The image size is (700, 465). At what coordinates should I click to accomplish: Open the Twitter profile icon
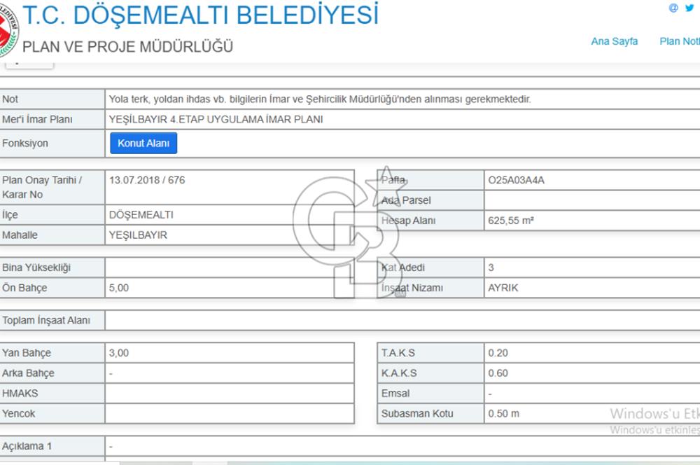[689, 7]
